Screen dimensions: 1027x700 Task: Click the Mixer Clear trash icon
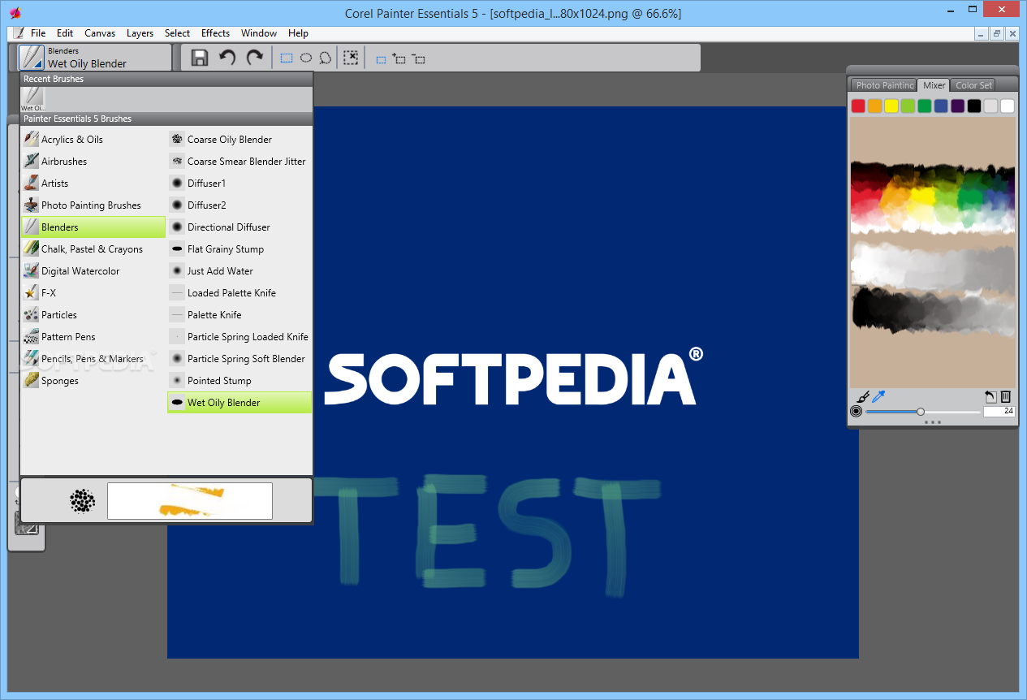pos(1006,397)
